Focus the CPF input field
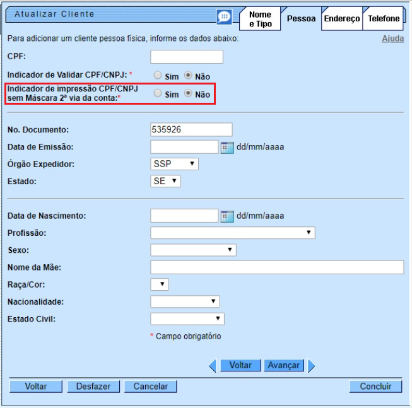This screenshot has height=408, width=412. pyautogui.click(x=187, y=57)
